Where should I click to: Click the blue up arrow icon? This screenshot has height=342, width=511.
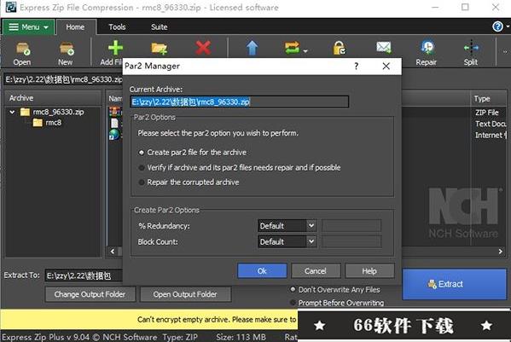point(252,48)
